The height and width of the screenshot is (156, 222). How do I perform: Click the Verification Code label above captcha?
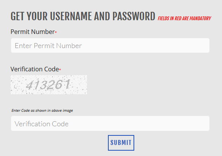(35, 69)
